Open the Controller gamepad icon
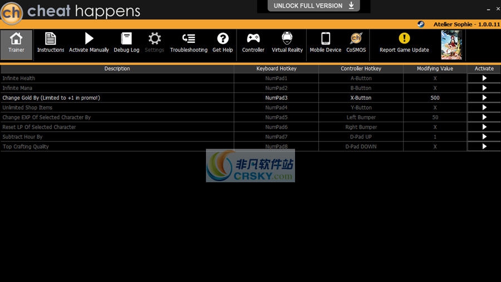This screenshot has height=282, width=501. pyautogui.click(x=253, y=38)
